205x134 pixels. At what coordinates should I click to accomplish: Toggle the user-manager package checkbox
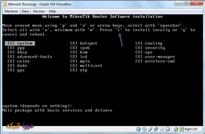pos(139,57)
